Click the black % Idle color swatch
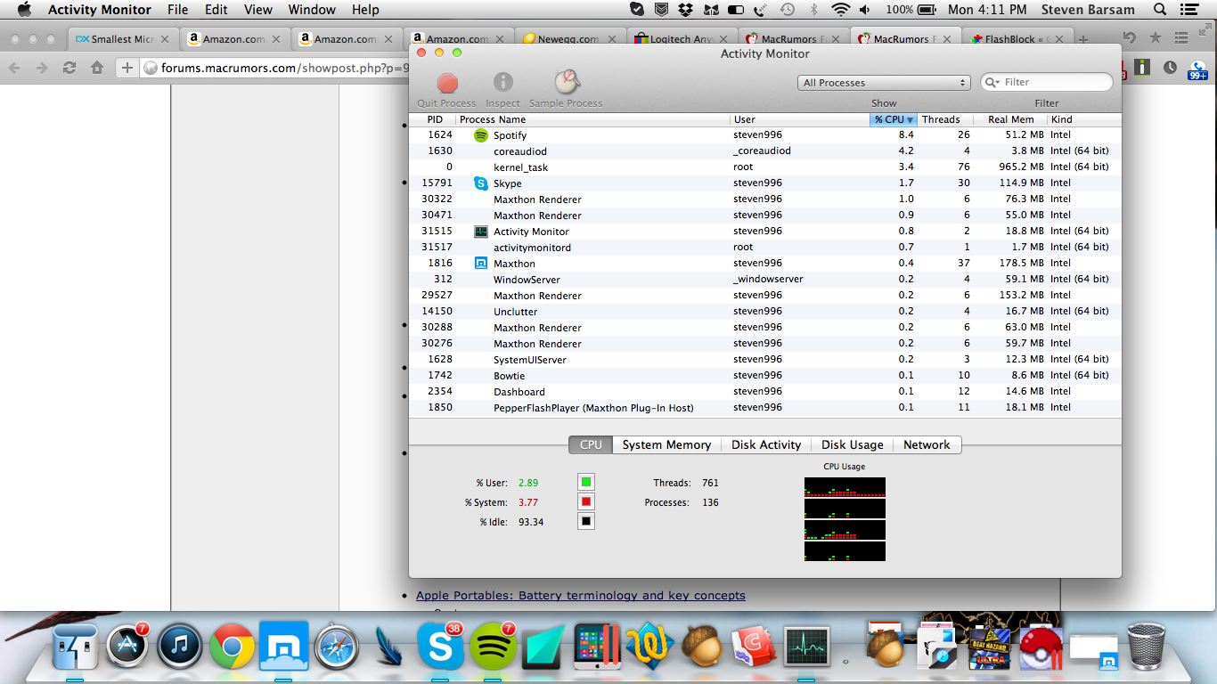 coord(586,522)
